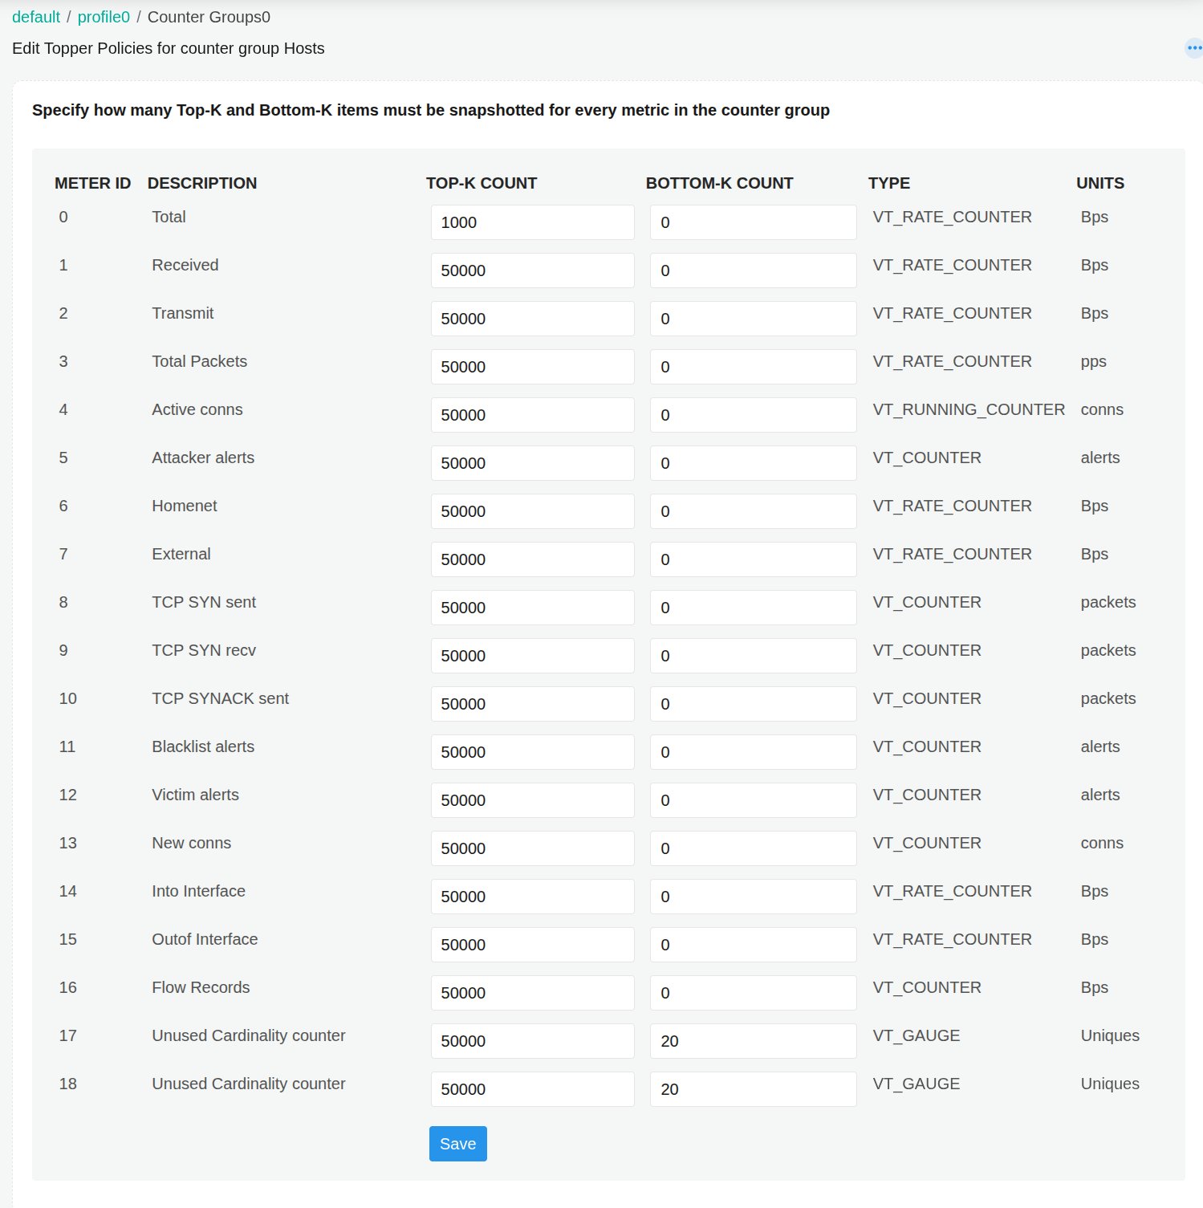Select the 'pps' units text
This screenshot has width=1203, height=1208.
coord(1093,362)
